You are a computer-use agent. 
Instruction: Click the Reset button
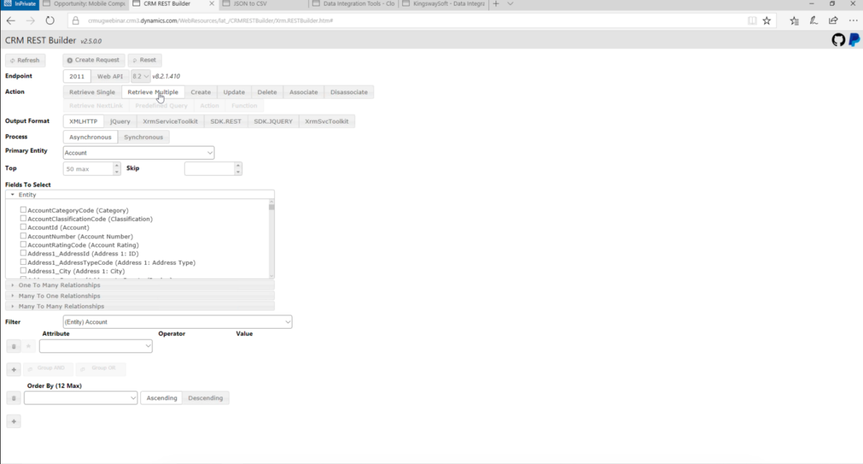coord(144,60)
